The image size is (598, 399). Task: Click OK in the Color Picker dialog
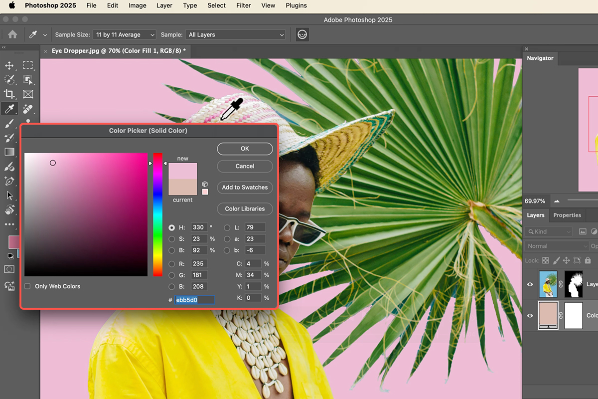coord(245,149)
